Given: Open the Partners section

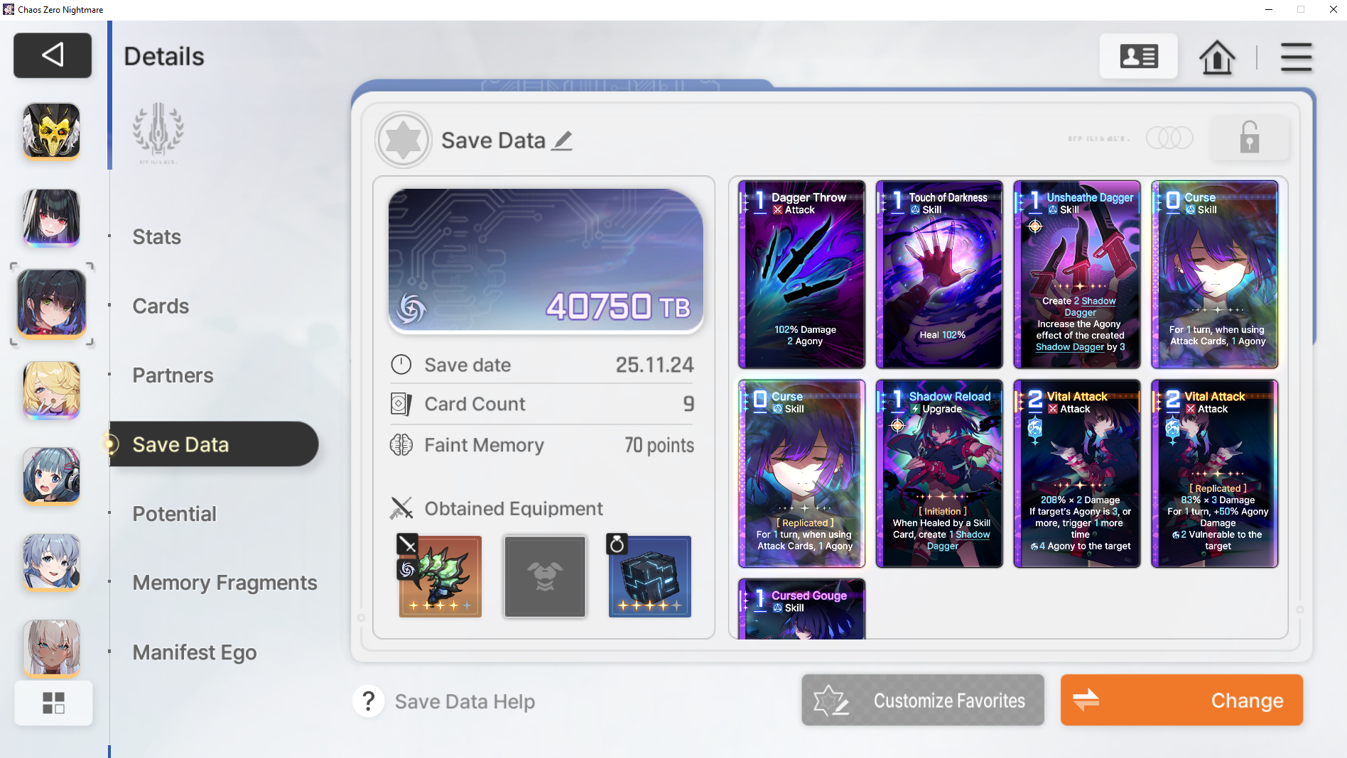Looking at the screenshot, I should pyautogui.click(x=173, y=375).
